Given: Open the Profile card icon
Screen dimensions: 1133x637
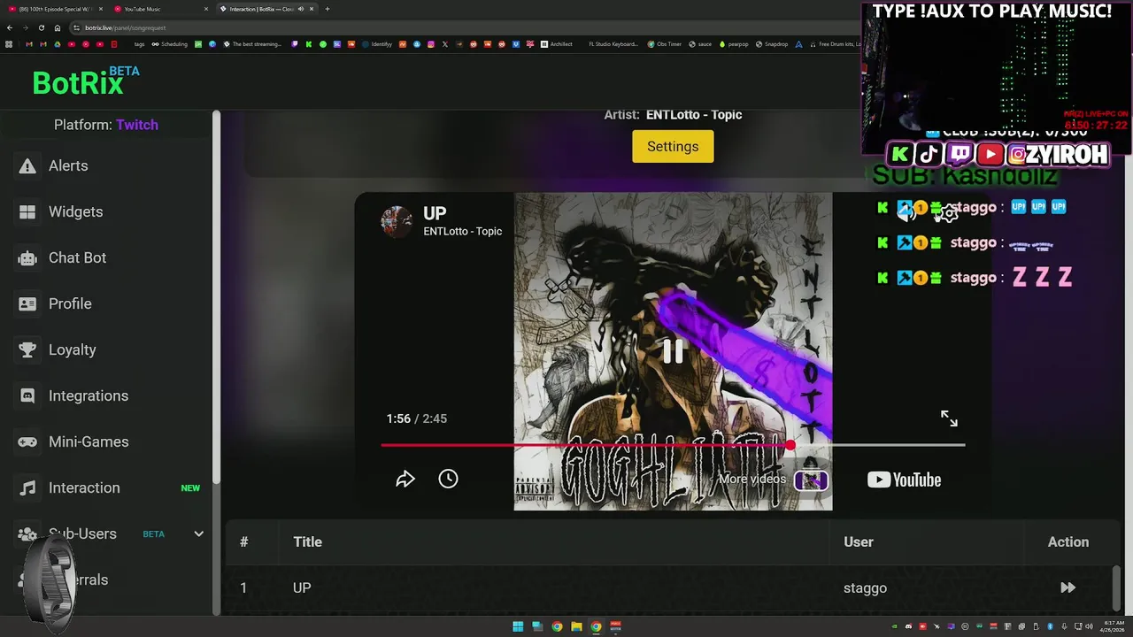Looking at the screenshot, I should pos(27,303).
